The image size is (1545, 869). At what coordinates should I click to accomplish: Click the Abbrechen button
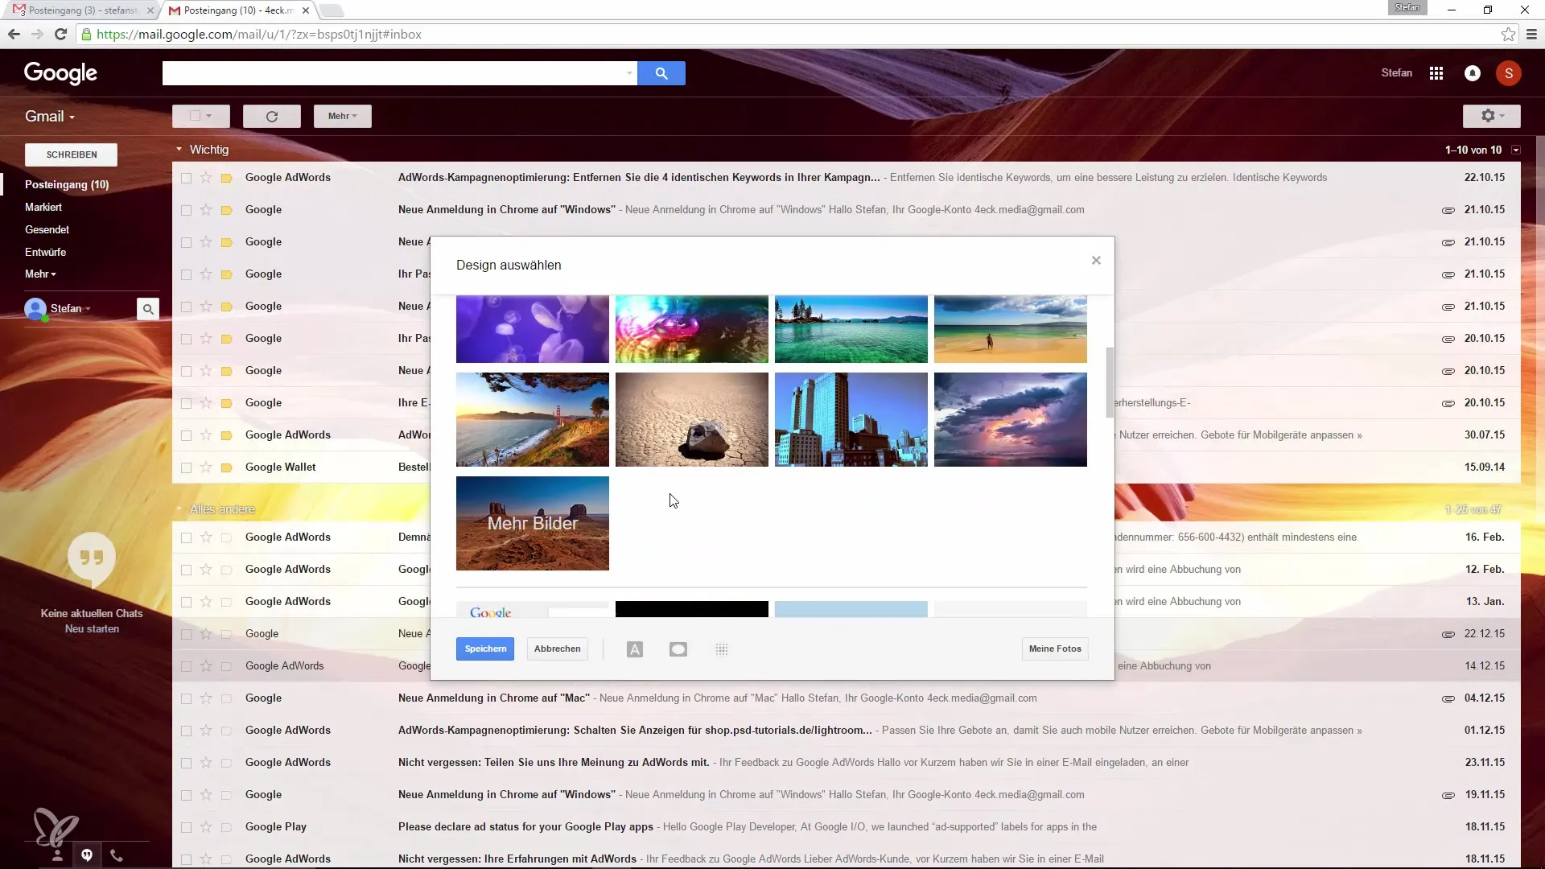click(x=557, y=649)
